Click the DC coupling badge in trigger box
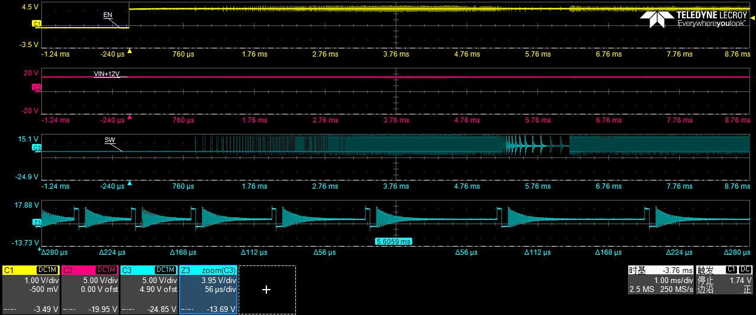The image size is (756, 315). tap(745, 270)
